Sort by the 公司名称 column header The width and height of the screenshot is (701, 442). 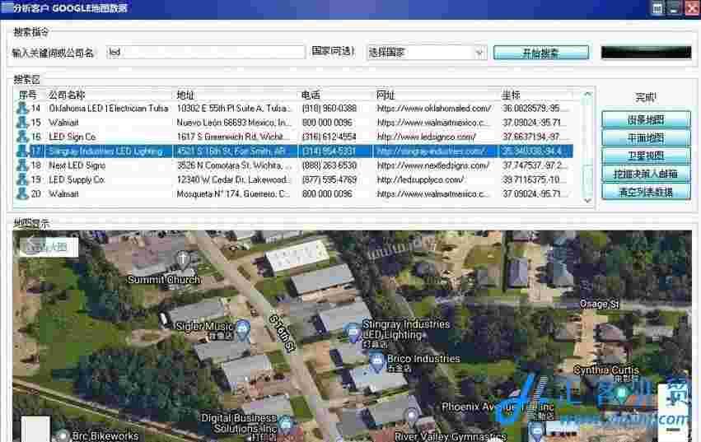[67, 95]
